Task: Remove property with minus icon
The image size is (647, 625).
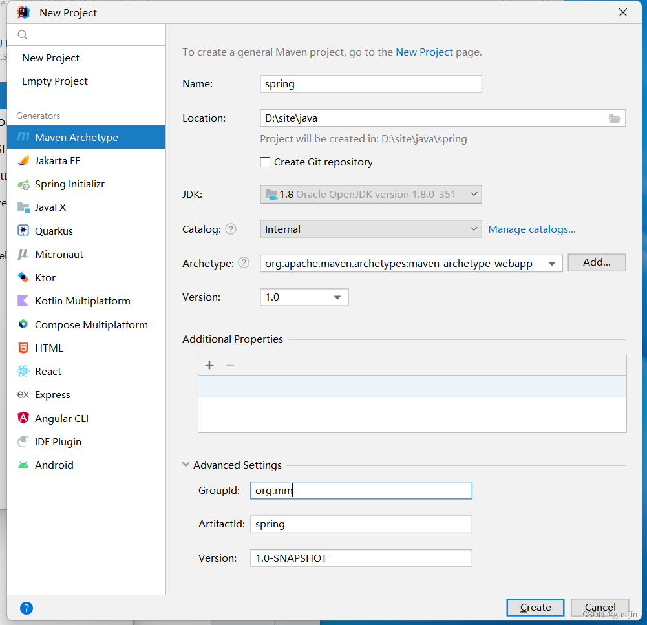Action: coord(230,365)
